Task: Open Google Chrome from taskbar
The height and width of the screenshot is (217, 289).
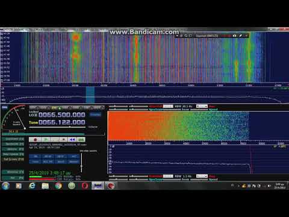Action: [x=58, y=186]
